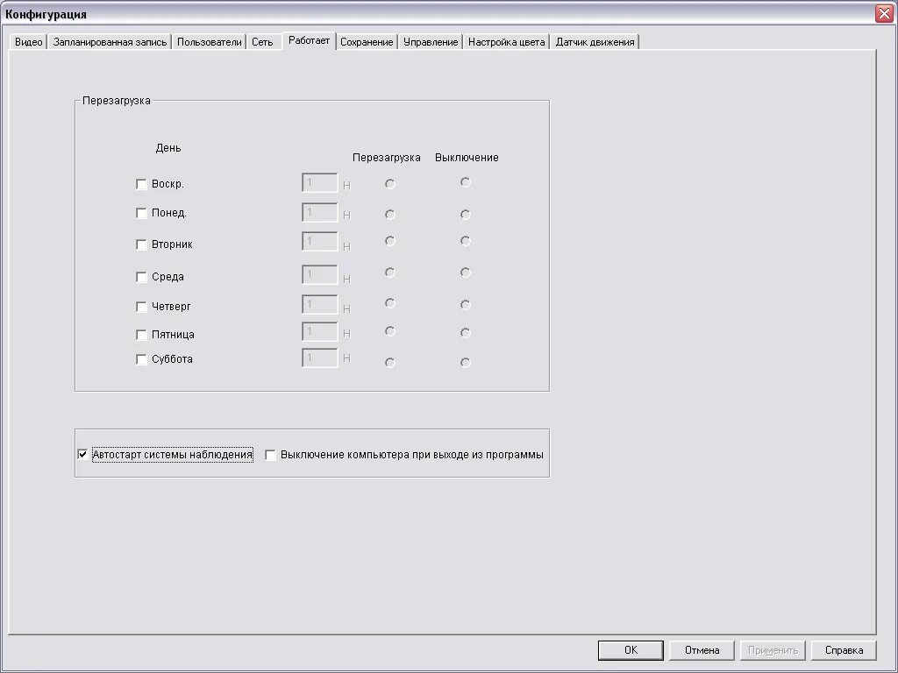Screen dimensions: 898x673
Task: Enable the Воскр. day checkbox
Action: [141, 184]
